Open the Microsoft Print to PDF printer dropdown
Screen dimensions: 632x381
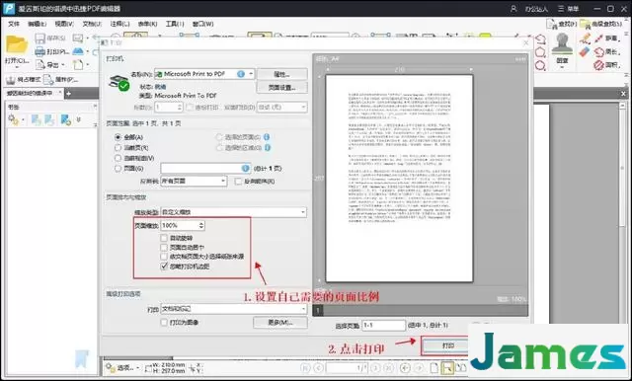click(x=204, y=74)
